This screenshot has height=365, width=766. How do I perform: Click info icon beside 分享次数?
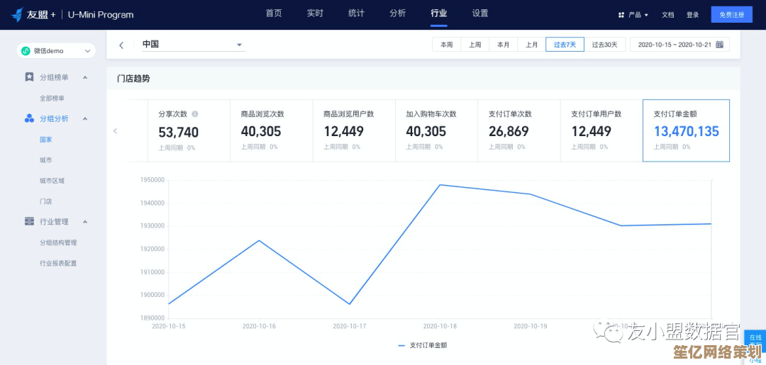click(x=195, y=113)
